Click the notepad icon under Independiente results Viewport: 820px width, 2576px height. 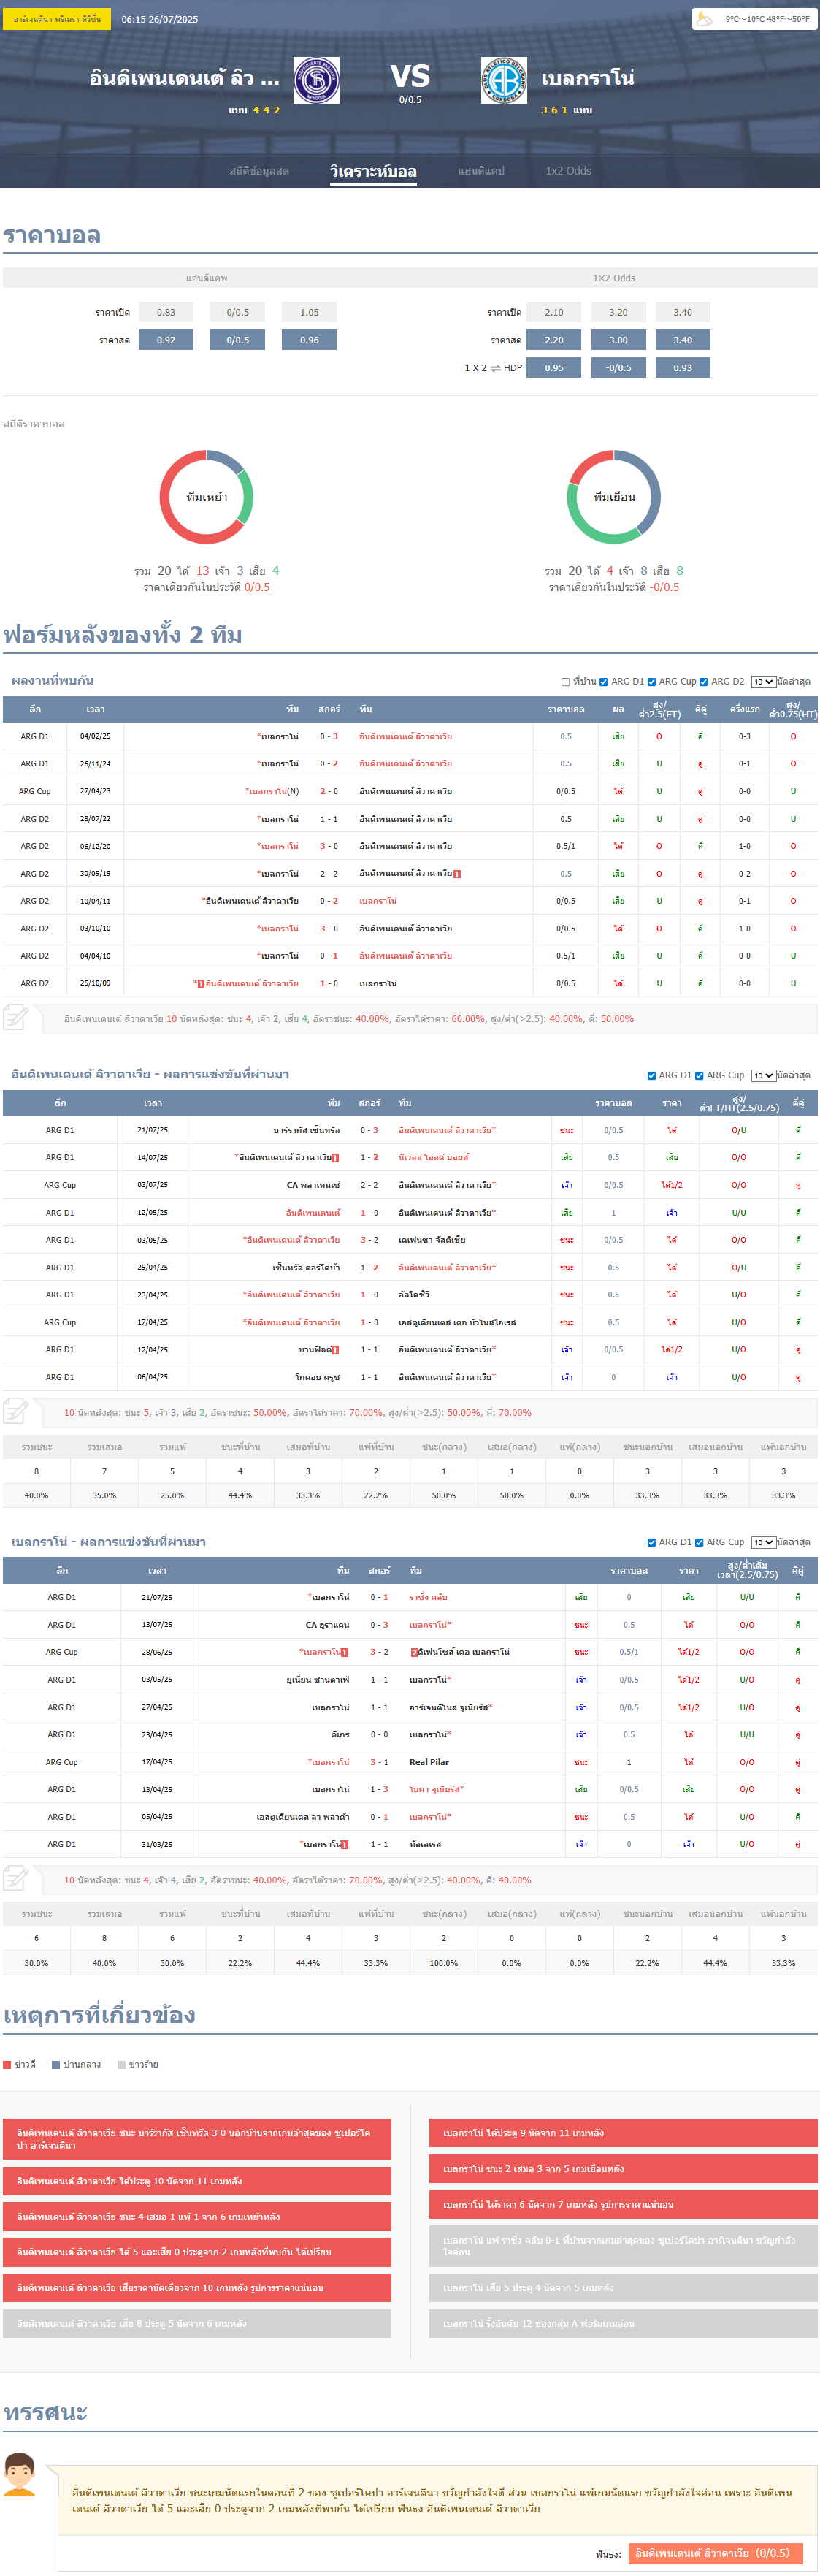(x=16, y=1412)
